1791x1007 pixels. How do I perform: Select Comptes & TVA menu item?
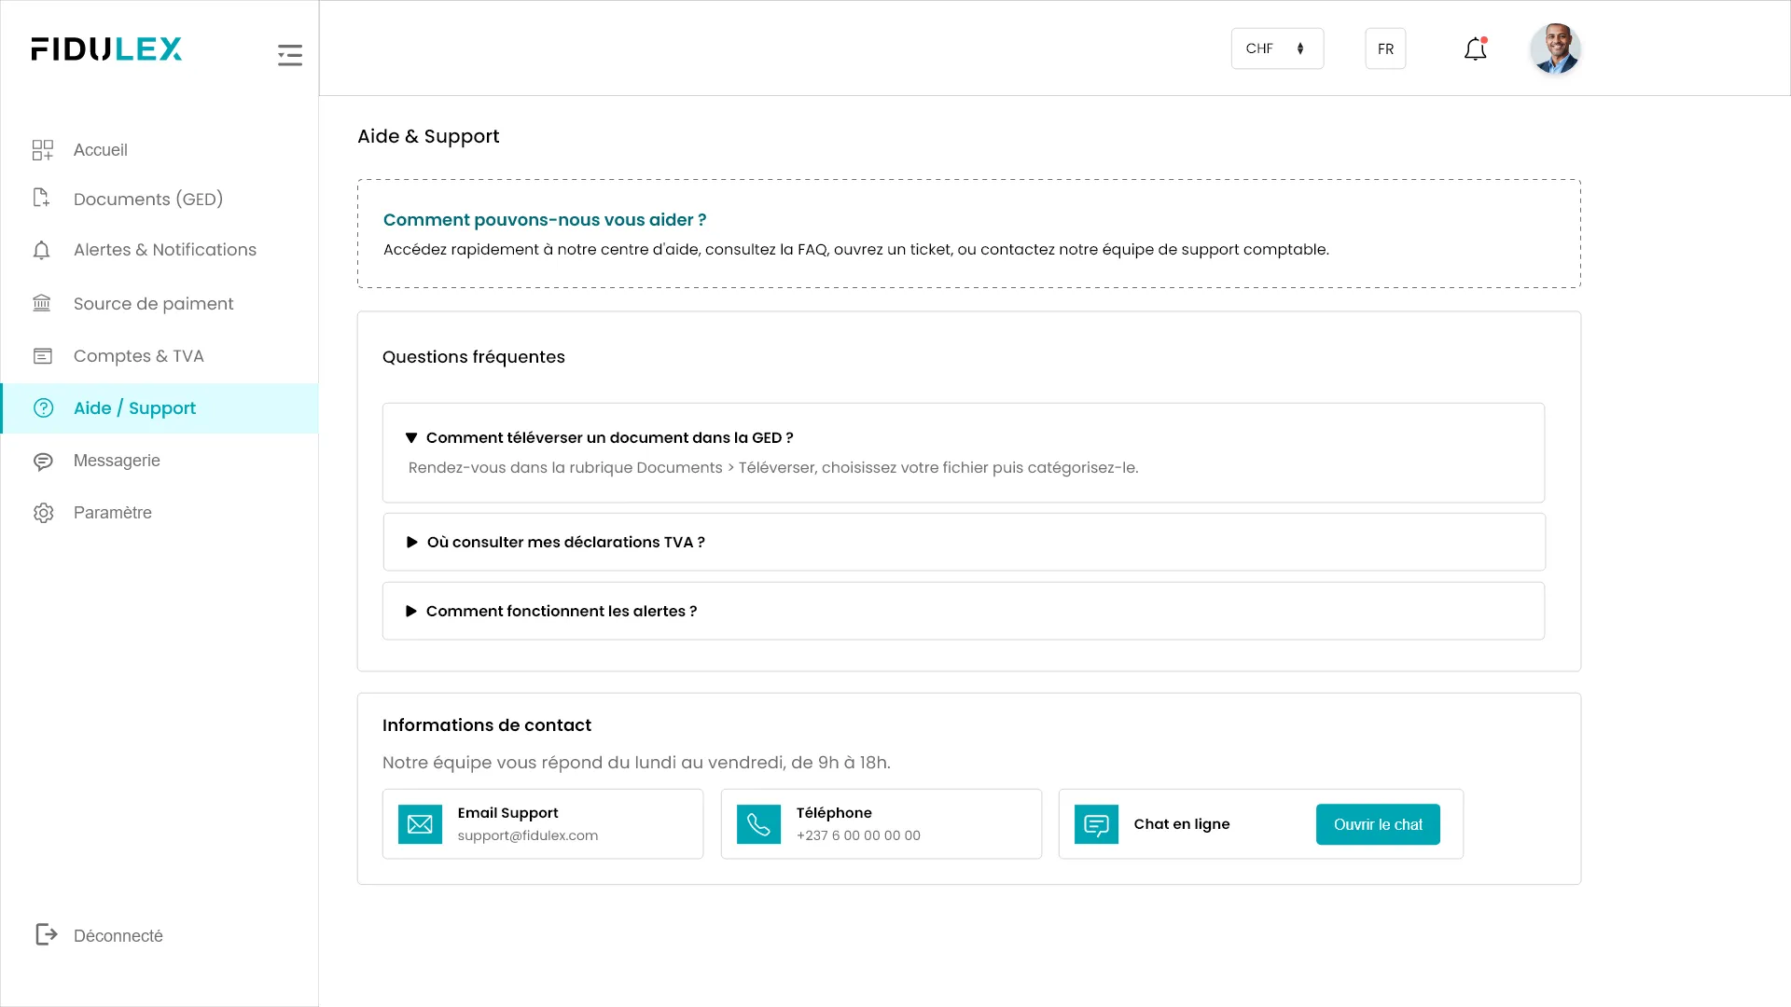[x=138, y=356]
